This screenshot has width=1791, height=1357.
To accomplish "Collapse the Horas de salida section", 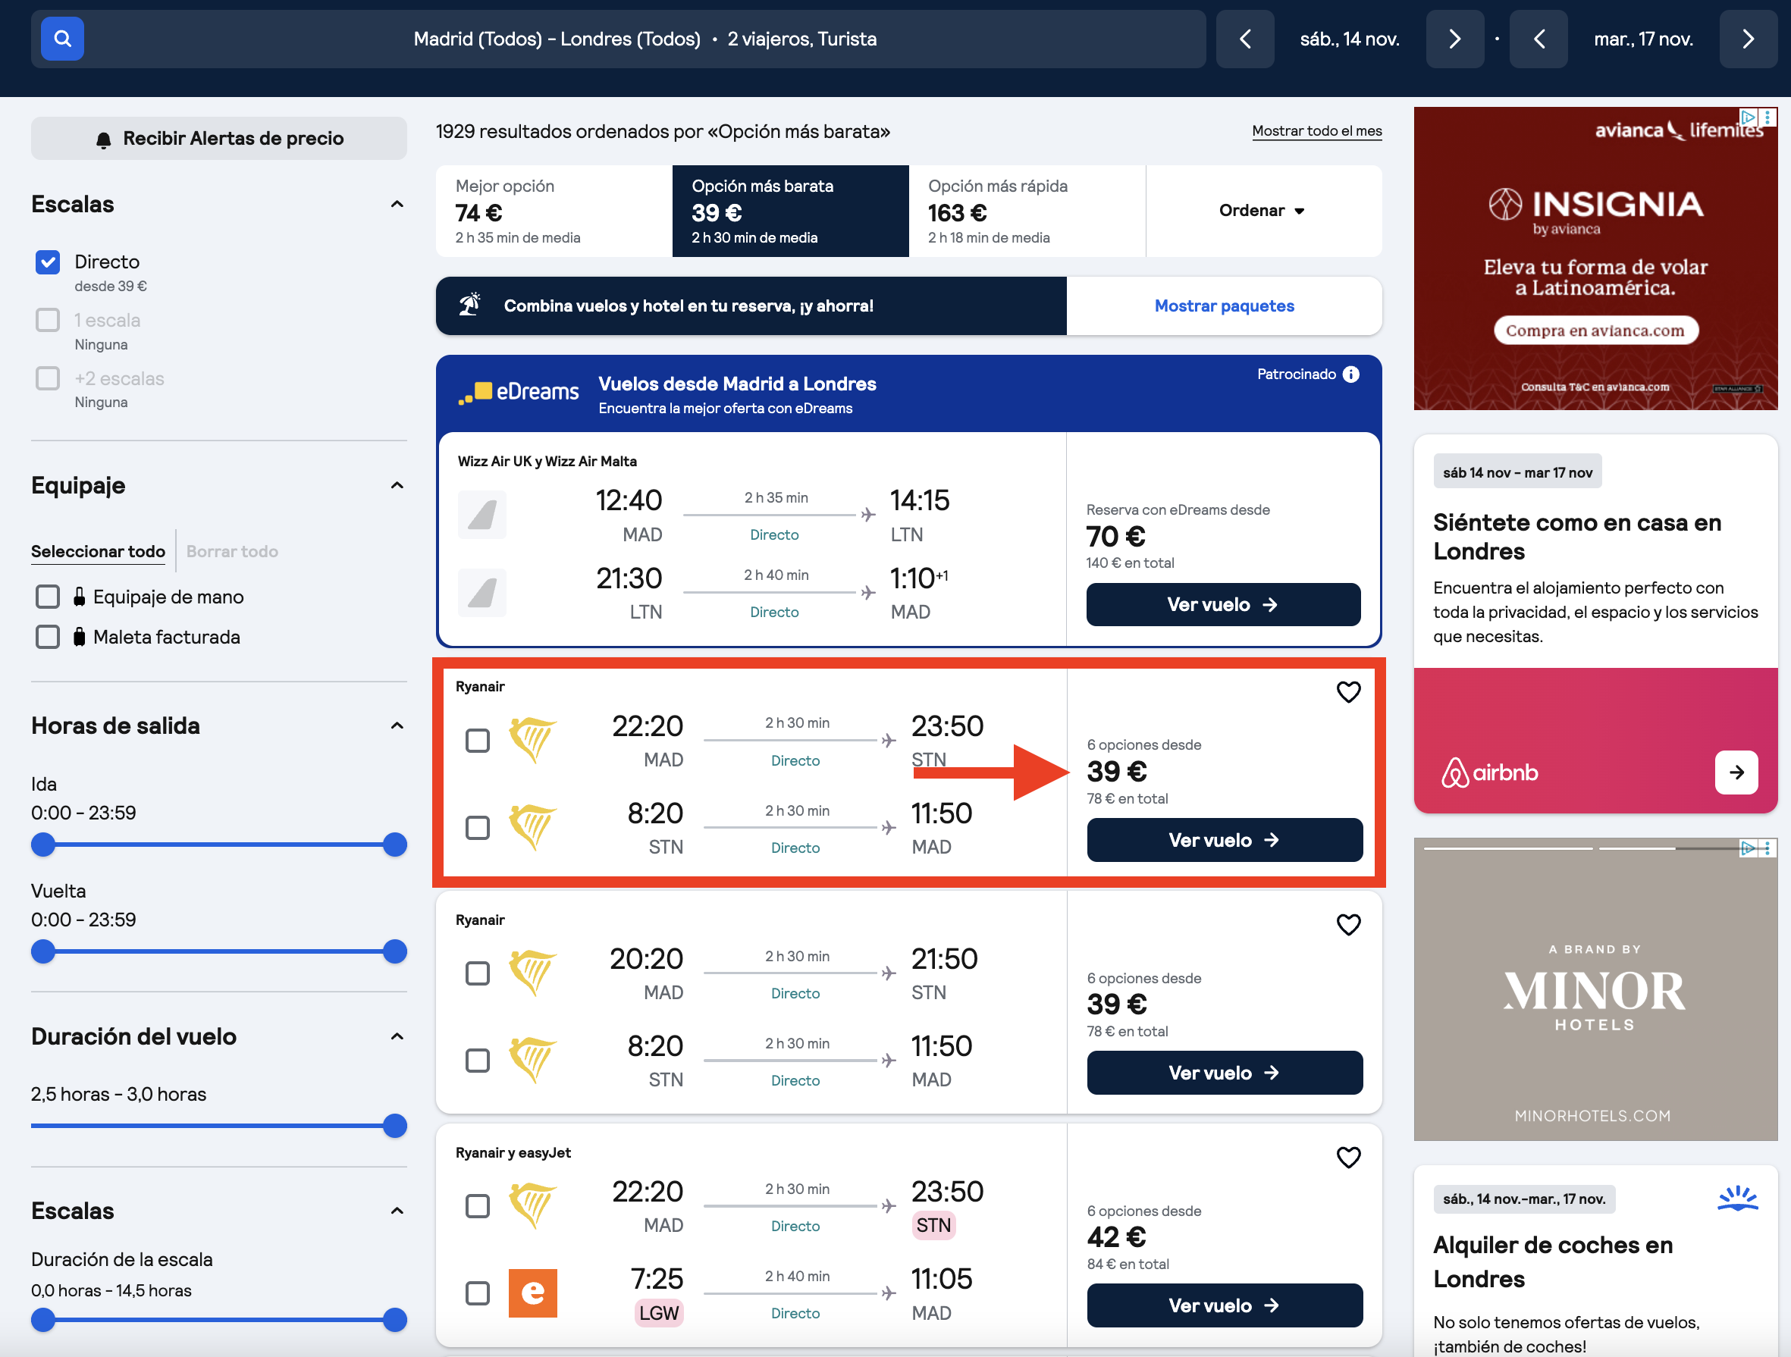I will [397, 726].
